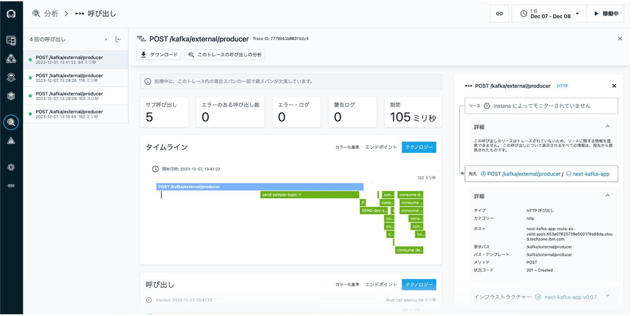
Task: Select the call at 13:19:44, 162 ミリ秒
Action: click(76, 114)
